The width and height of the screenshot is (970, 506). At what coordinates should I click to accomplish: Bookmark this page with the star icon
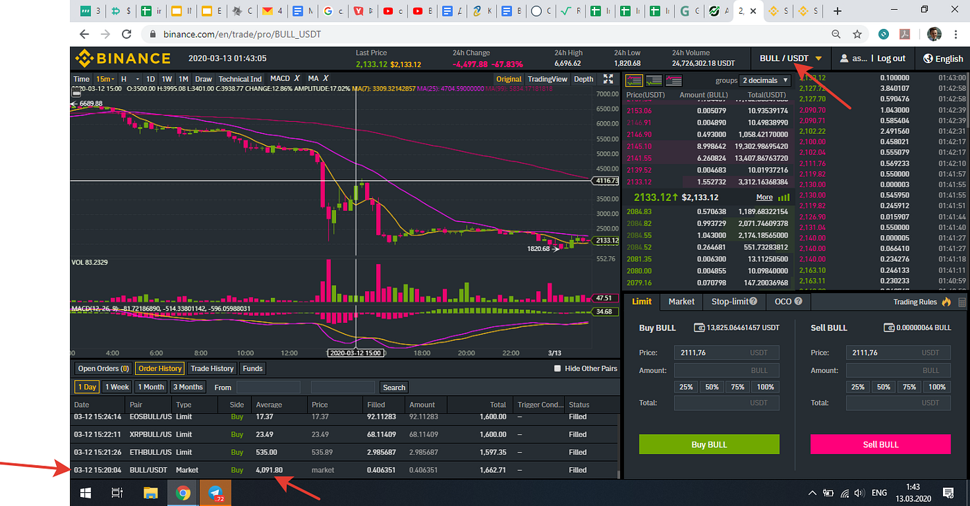click(857, 34)
